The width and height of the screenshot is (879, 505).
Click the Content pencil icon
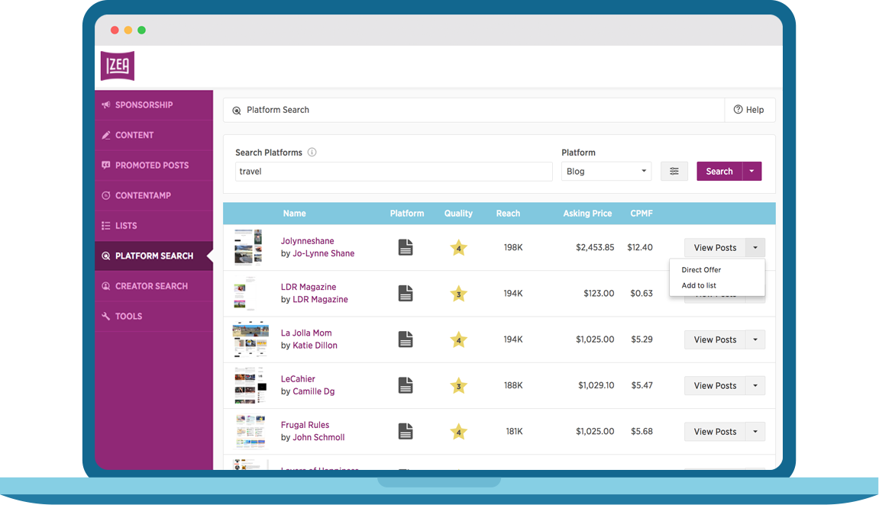click(106, 135)
